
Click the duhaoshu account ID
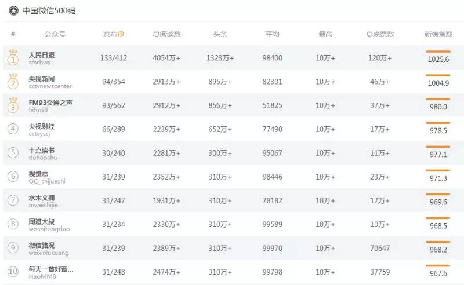coord(42,158)
